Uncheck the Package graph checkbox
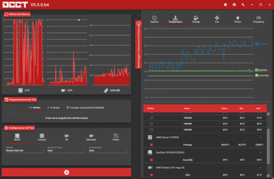 (x=151, y=145)
